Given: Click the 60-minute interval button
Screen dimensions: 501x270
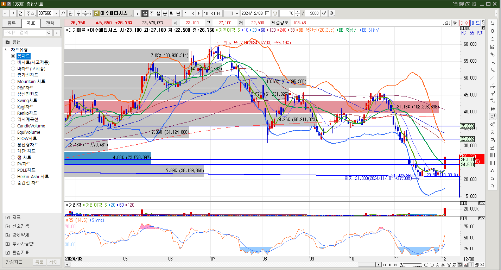Looking at the screenshot, I should pyautogui.click(x=219, y=13).
